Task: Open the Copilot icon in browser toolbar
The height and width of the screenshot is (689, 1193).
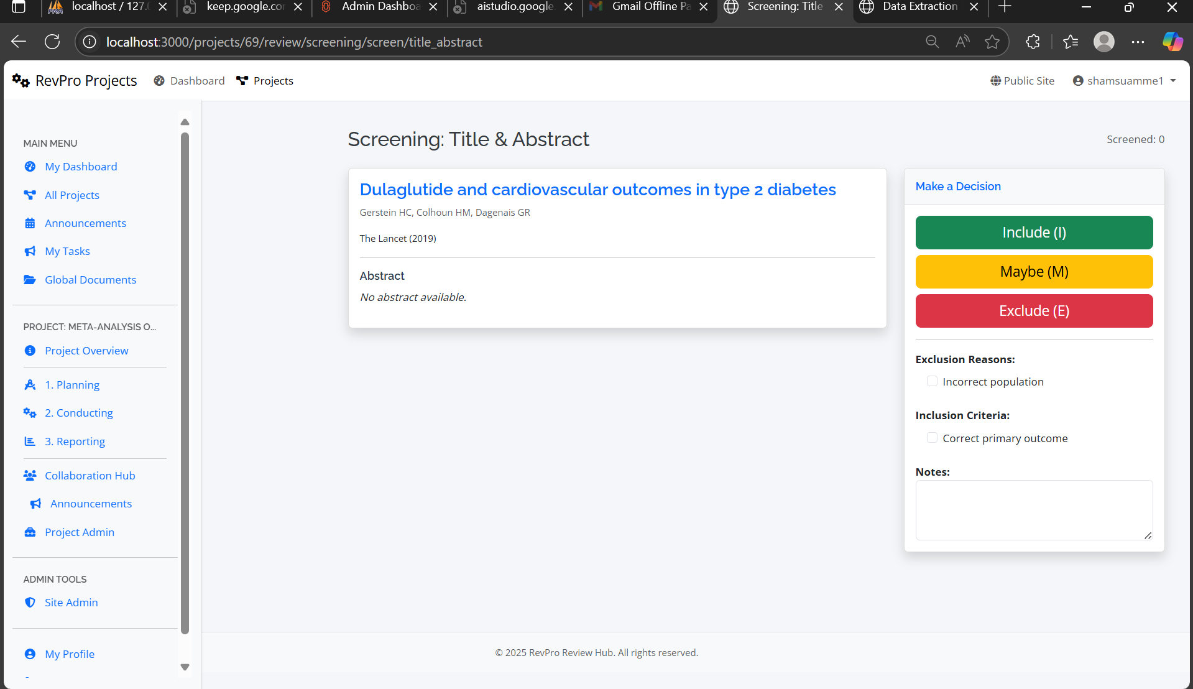Action: (1172, 42)
